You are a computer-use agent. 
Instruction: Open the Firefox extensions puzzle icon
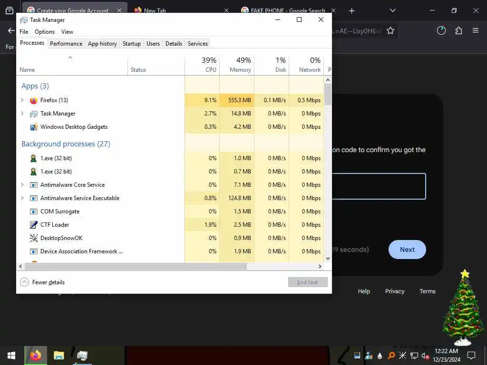coord(458,30)
